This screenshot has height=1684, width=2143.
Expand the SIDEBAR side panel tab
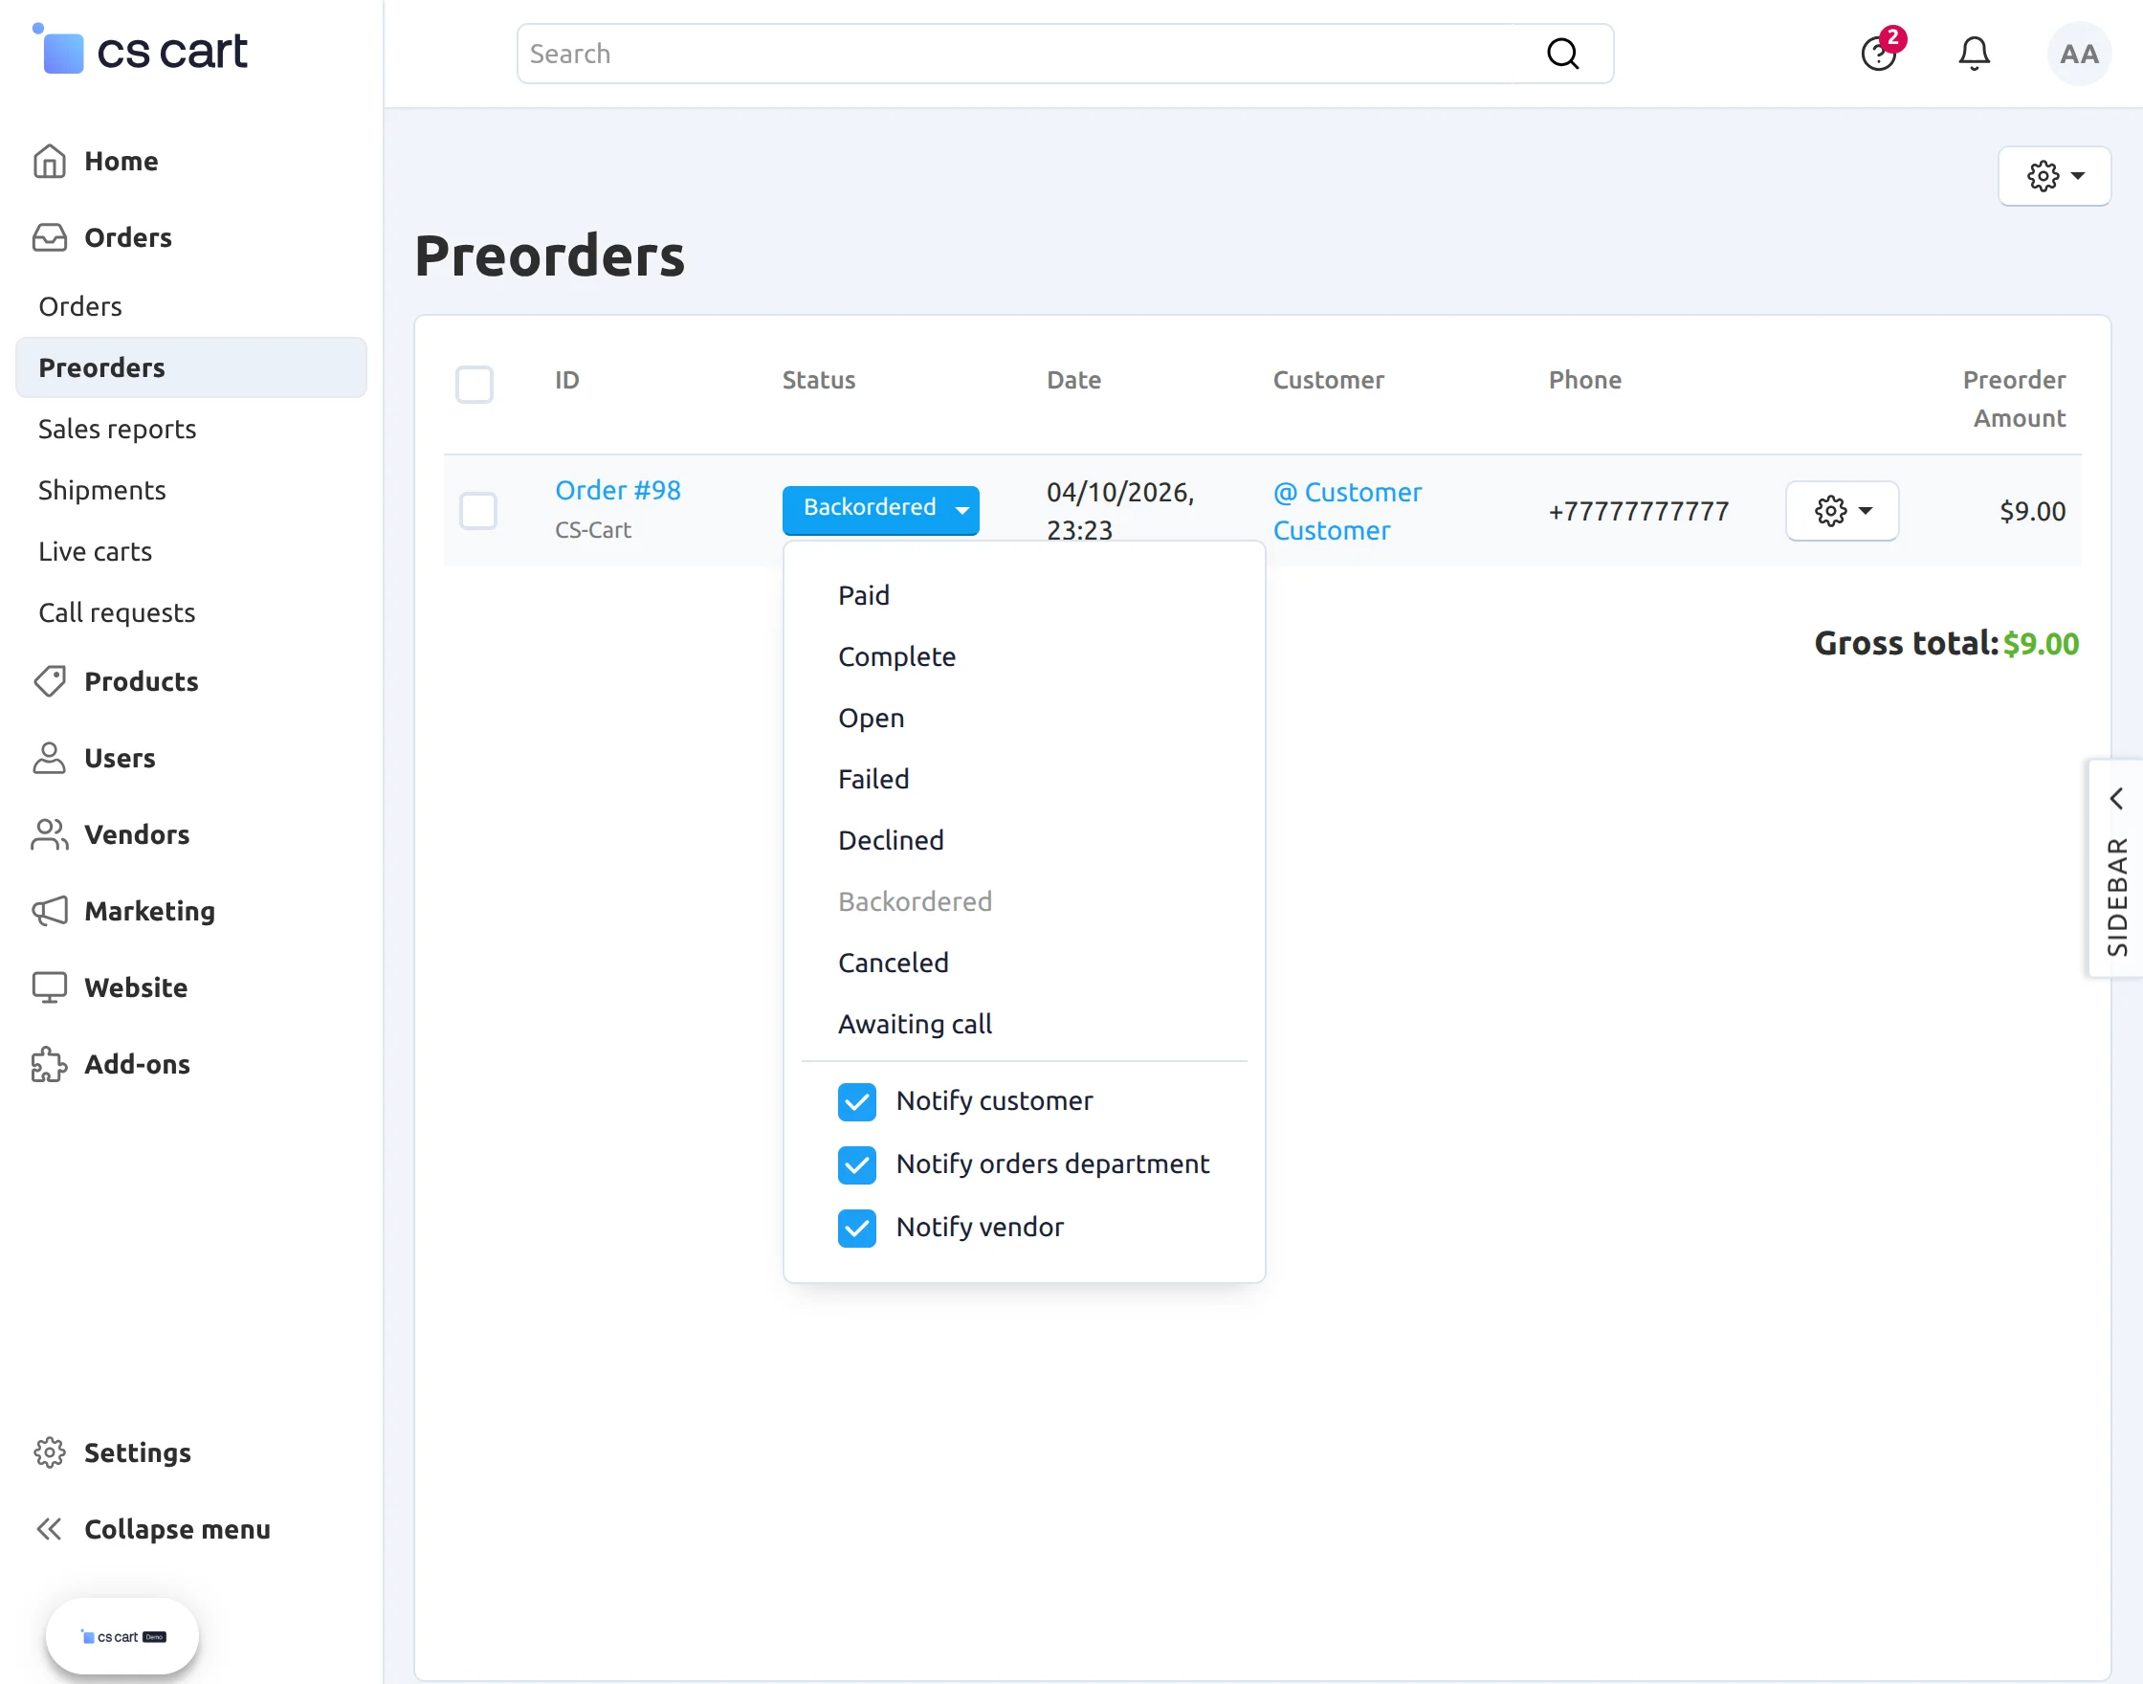pos(2115,868)
